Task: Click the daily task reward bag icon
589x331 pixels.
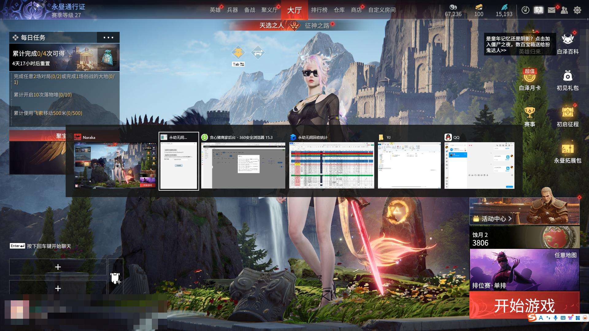Action: [x=107, y=57]
